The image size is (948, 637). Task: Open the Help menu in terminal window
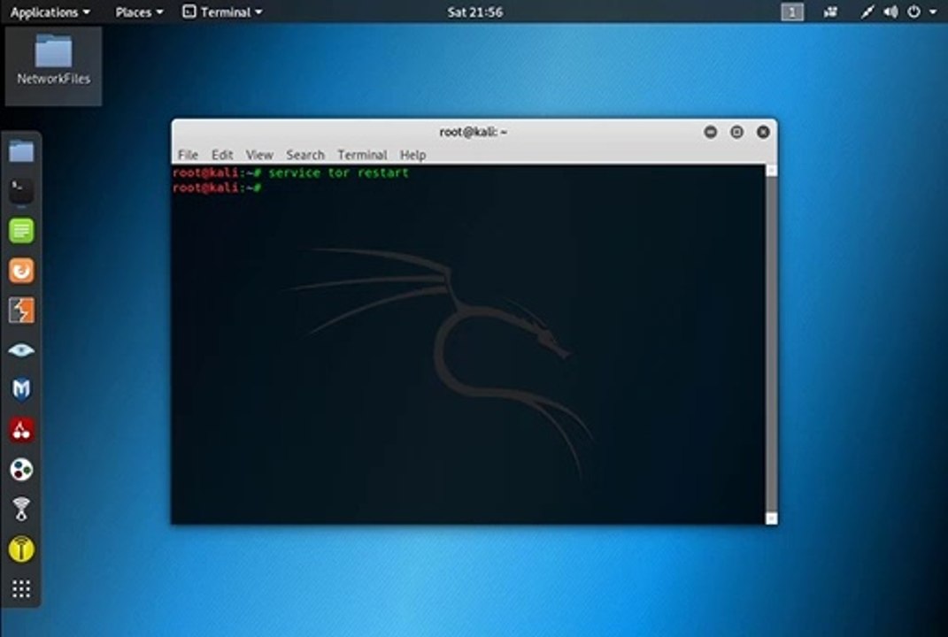[x=413, y=155]
